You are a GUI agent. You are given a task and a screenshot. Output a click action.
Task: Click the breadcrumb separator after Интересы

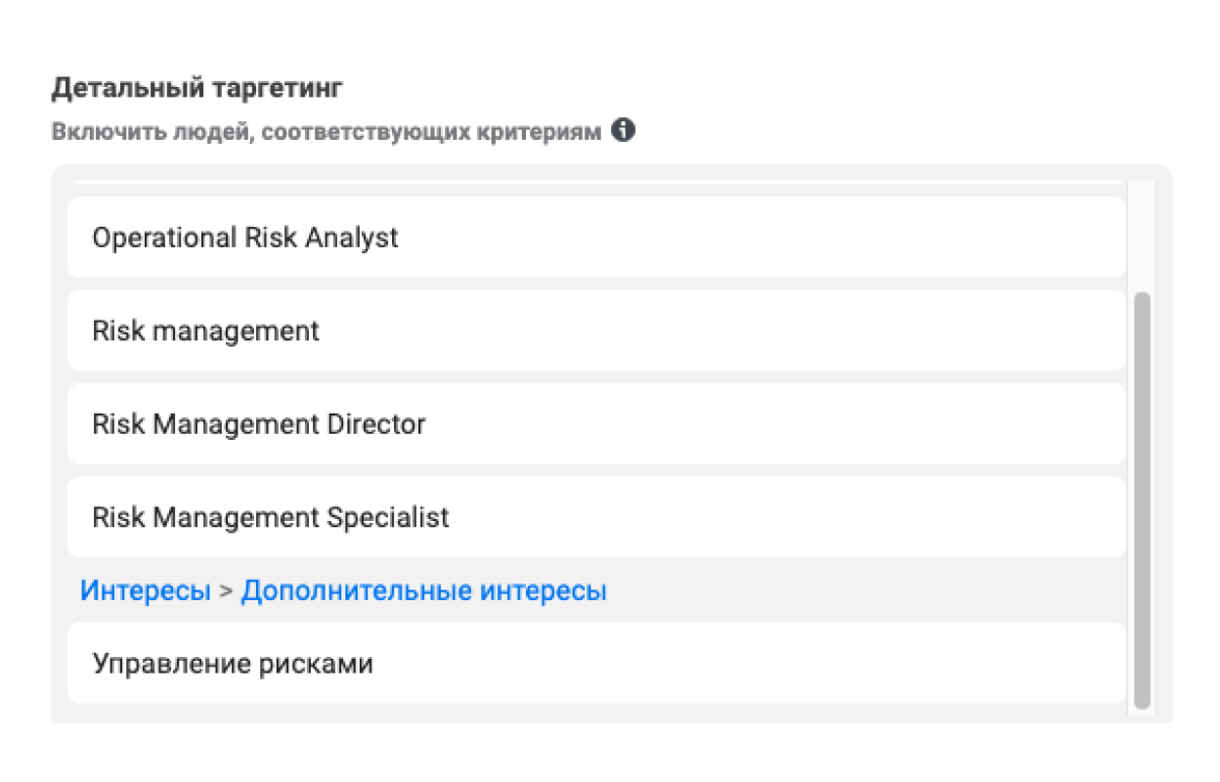pyautogui.click(x=226, y=591)
